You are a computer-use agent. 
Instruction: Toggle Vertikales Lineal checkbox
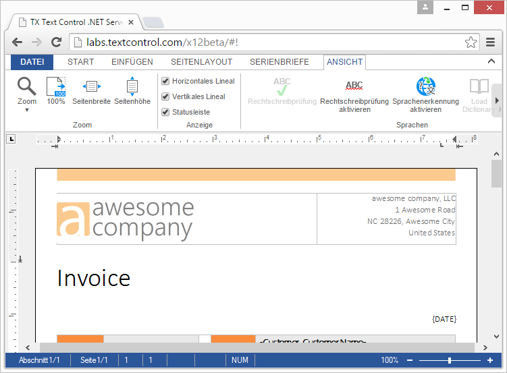click(165, 96)
